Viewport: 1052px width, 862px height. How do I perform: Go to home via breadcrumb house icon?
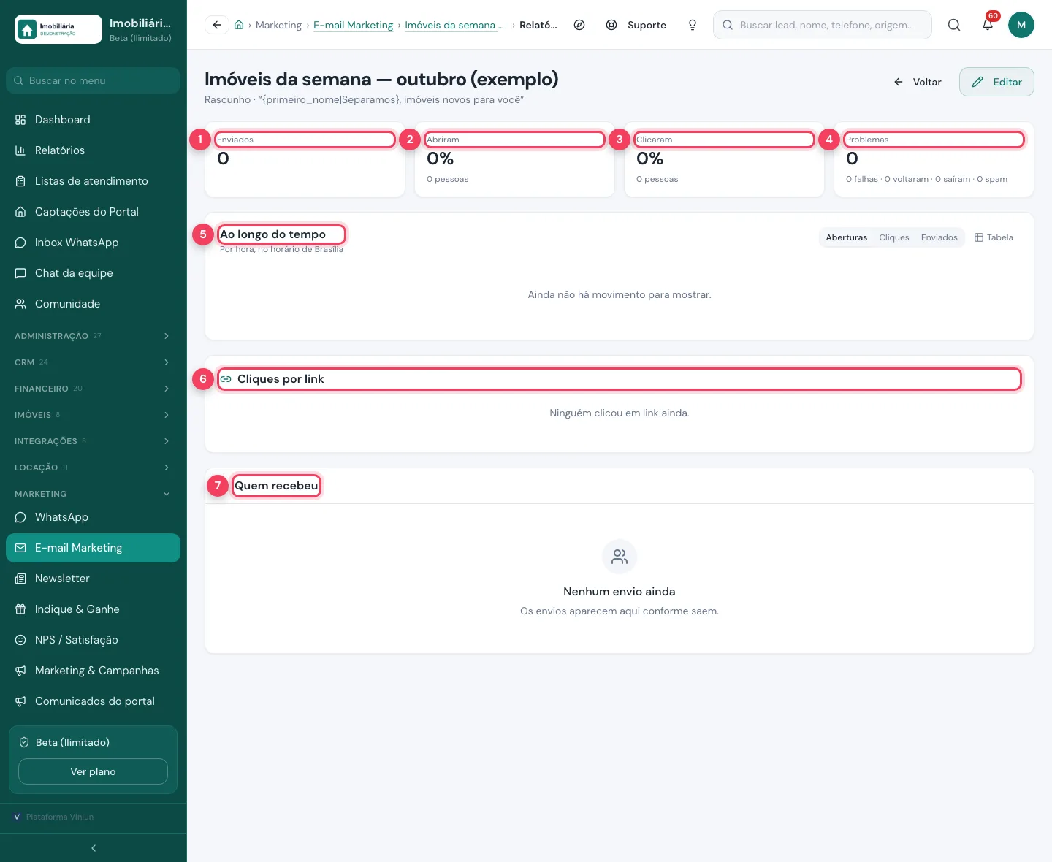coord(239,25)
